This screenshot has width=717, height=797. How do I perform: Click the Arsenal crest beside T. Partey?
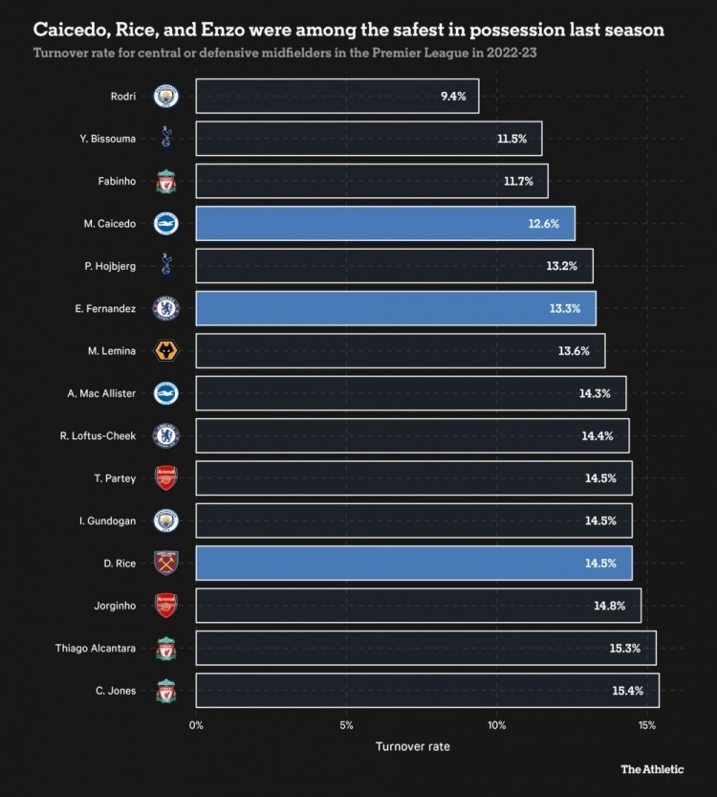166,477
